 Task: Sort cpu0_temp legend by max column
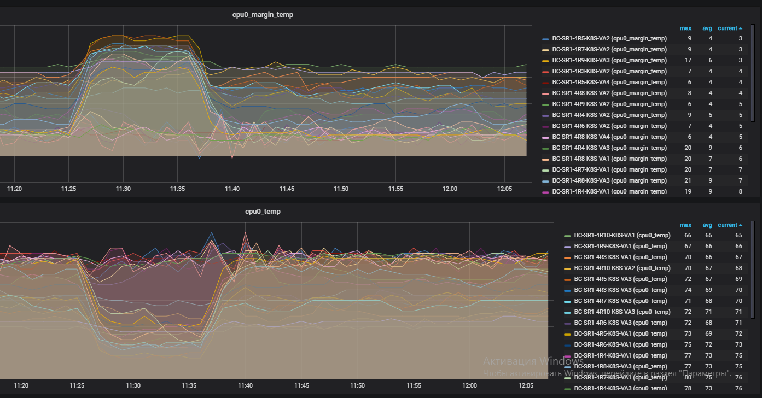685,225
